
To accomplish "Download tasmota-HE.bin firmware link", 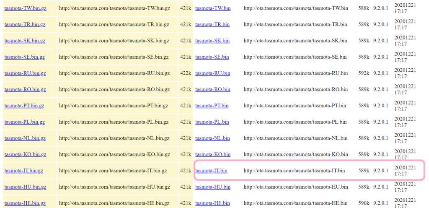I will (212, 203).
